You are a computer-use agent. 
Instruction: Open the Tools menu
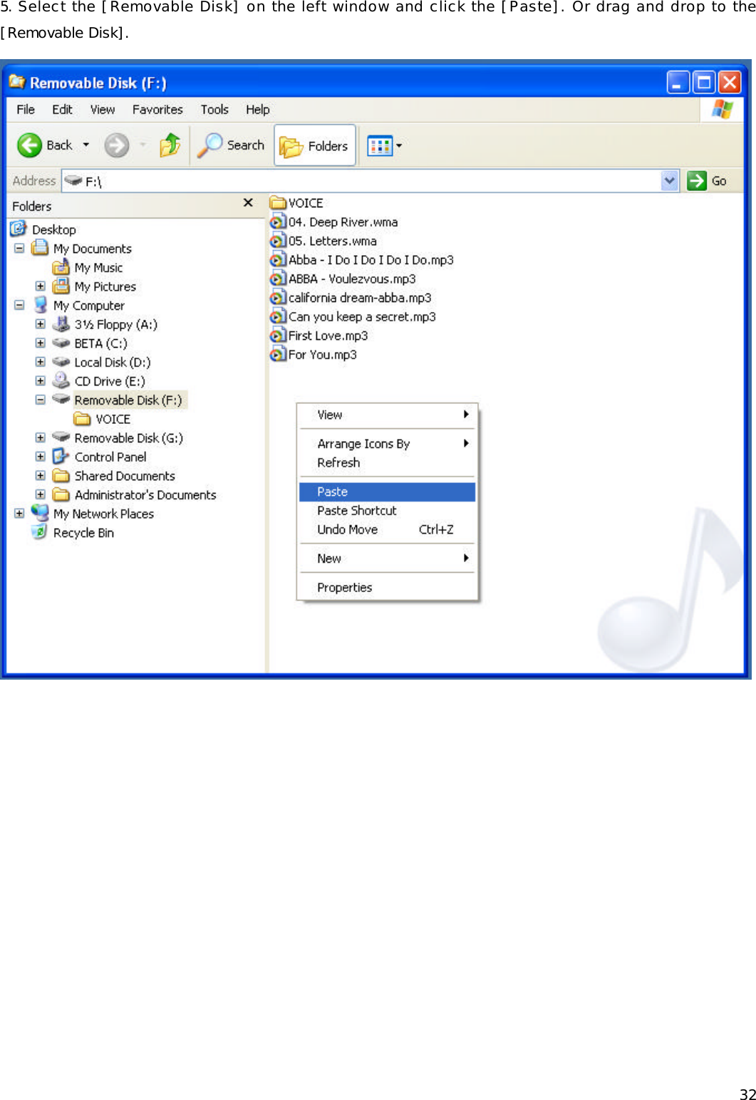pyautogui.click(x=214, y=110)
